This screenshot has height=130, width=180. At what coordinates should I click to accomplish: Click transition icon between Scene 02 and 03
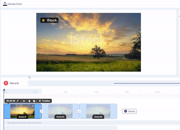[79, 111]
